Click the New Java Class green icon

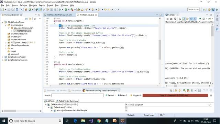pyautogui.click(x=30, y=10)
